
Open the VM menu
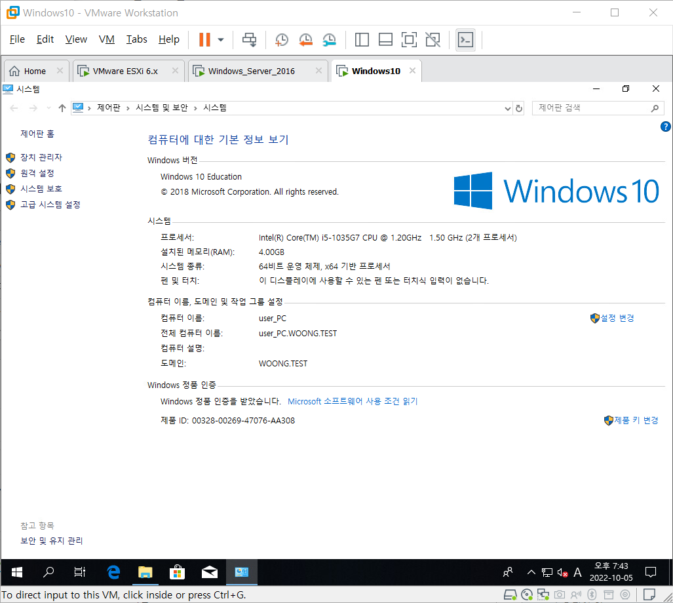(106, 39)
